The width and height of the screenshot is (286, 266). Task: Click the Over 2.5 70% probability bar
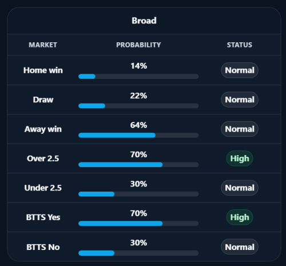[x=138, y=165]
